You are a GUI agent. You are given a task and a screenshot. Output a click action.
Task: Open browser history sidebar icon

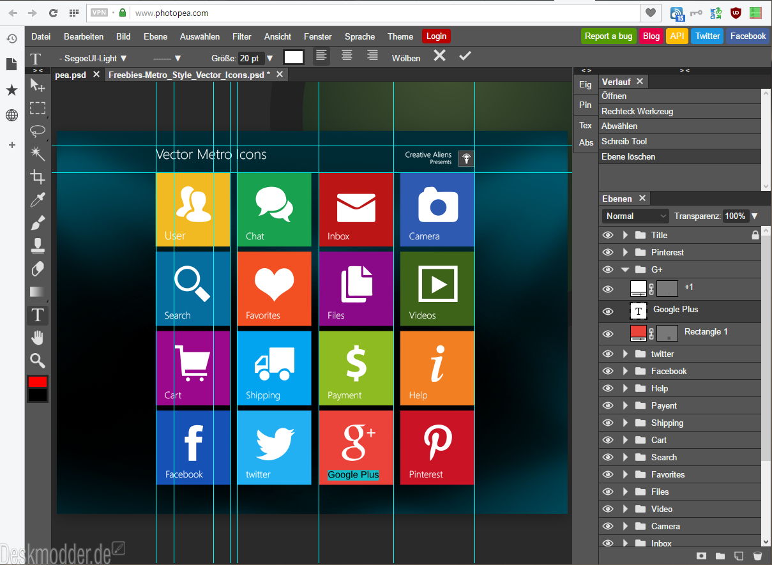pyautogui.click(x=11, y=39)
